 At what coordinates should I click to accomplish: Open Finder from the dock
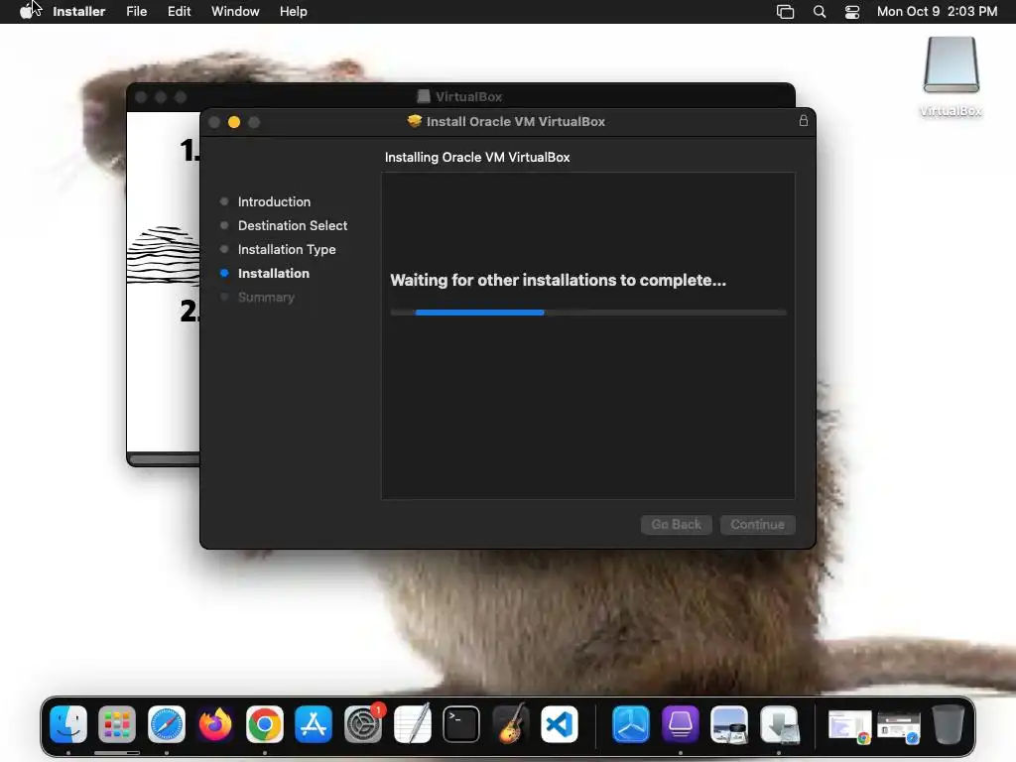[68, 724]
